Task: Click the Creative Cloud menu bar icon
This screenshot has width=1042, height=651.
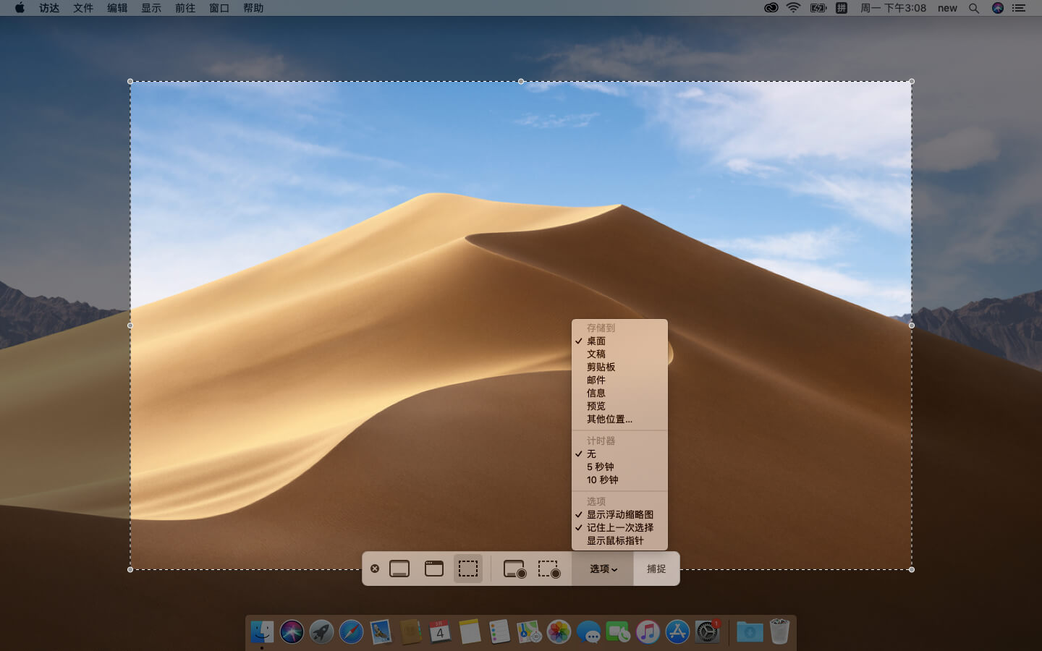Action: click(x=771, y=8)
